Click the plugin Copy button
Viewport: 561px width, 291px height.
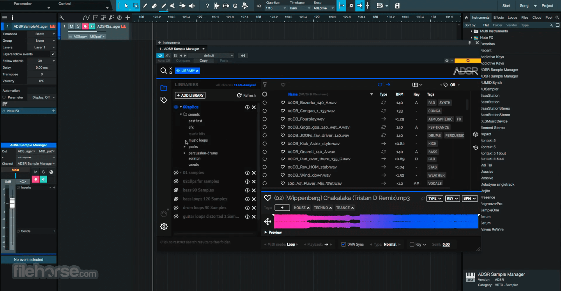pyautogui.click(x=204, y=60)
